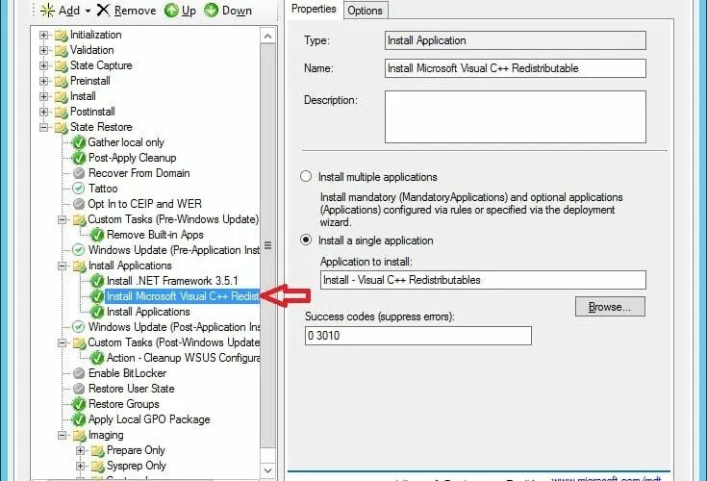This screenshot has width=707, height=481.
Task: Move step Down with green arrow
Action: (x=228, y=11)
